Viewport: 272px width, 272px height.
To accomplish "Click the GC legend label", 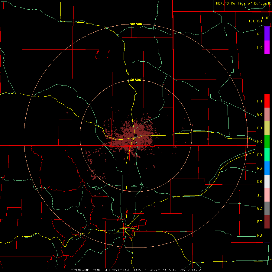I will click(259, 209).
